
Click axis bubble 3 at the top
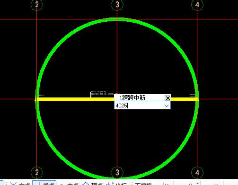(x=117, y=4)
